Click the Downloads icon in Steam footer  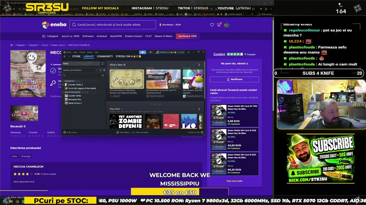pos(118,132)
